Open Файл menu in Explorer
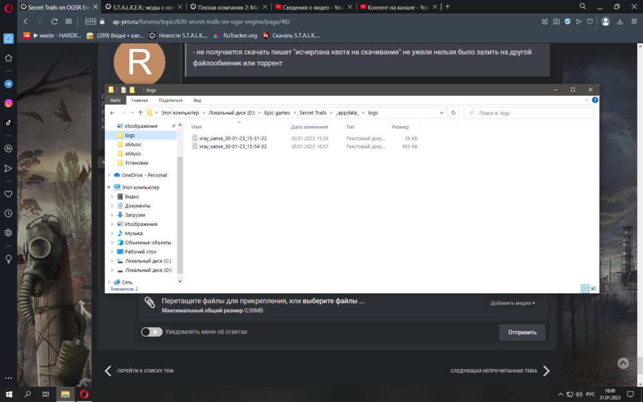Screen dimensions: 643x402 pos(115,100)
